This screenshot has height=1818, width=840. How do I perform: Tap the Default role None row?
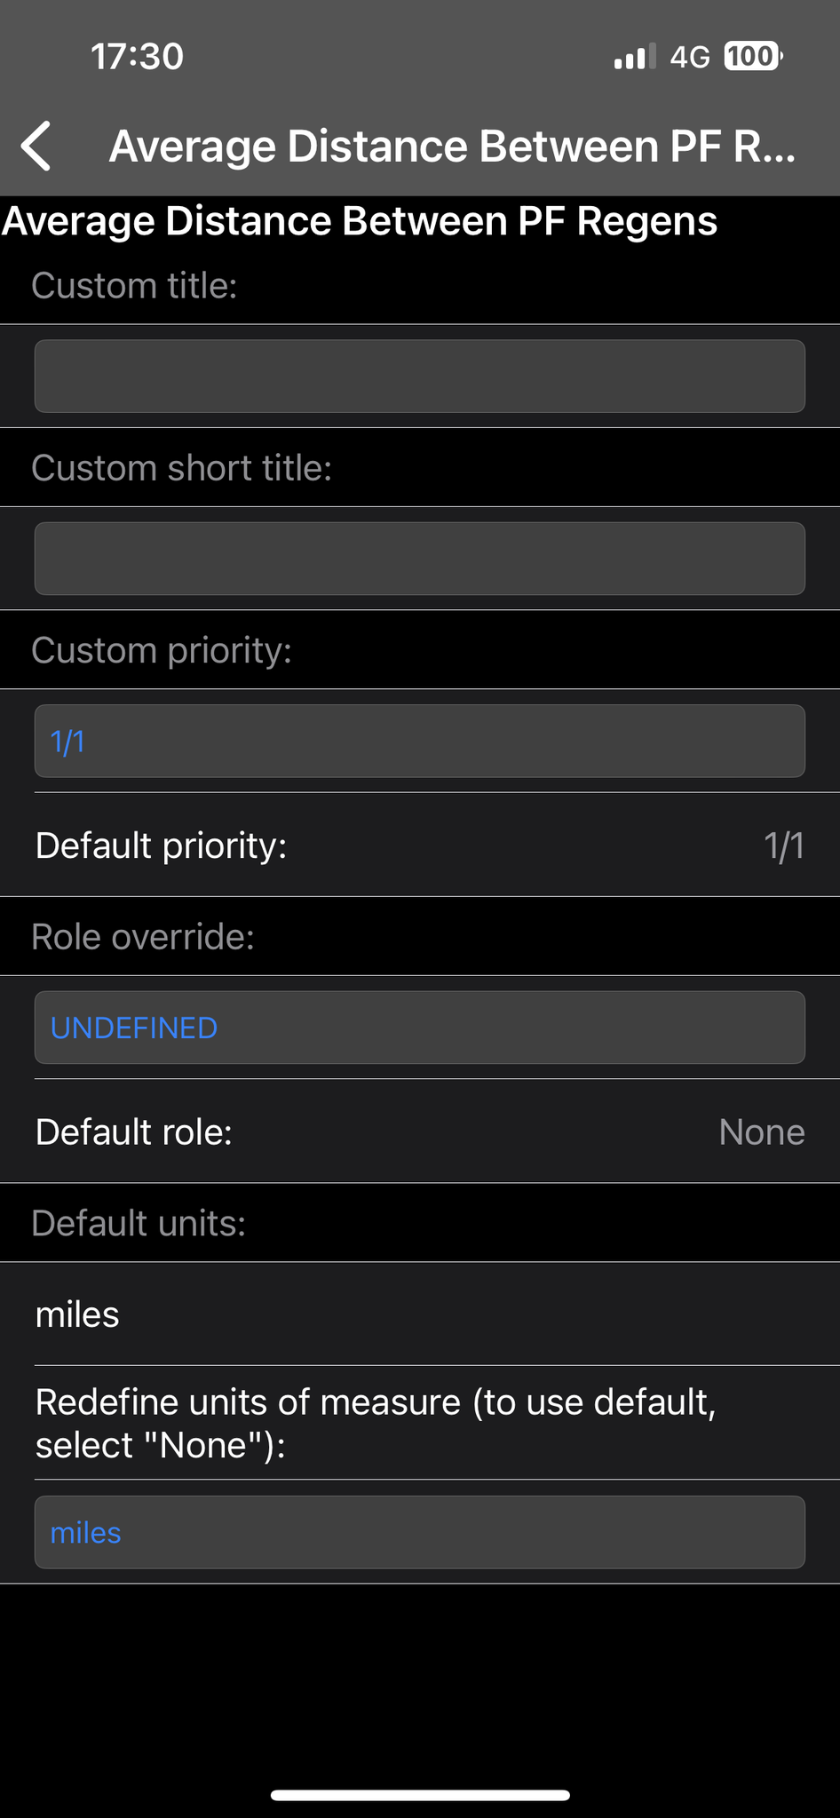click(x=420, y=1131)
